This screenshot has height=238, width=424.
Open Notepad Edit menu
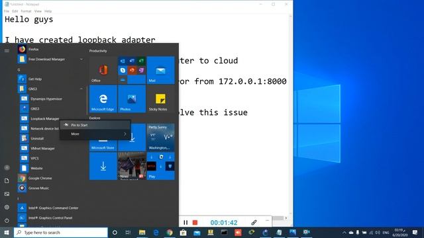pos(15,11)
